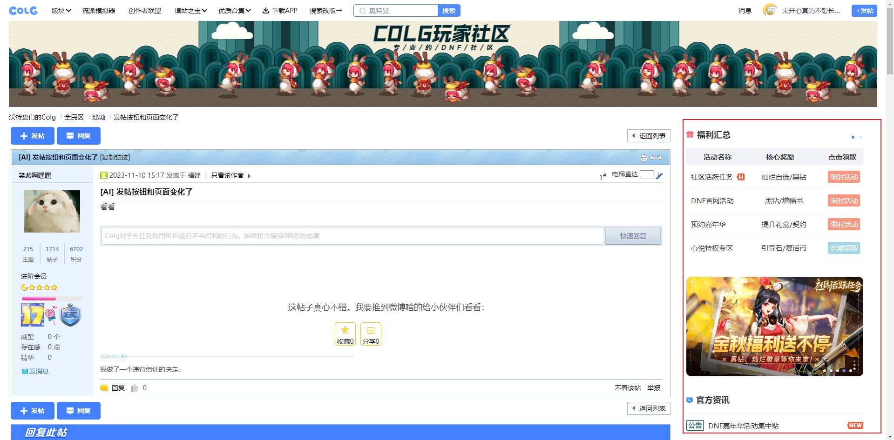Viewport: 894px width, 440px height.
Task: Click the top blue 回复 reply button
Action: pos(79,136)
